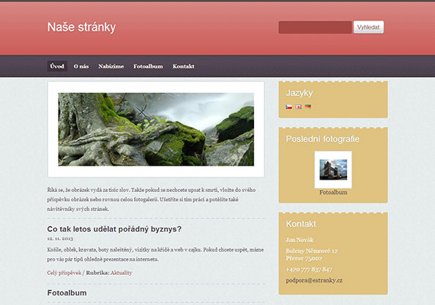Screen dimensions: 435x305
Task: Open the article headline about byznys
Action: point(114,229)
